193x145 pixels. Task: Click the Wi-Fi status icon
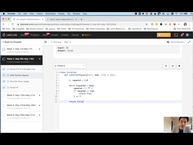point(176,14)
